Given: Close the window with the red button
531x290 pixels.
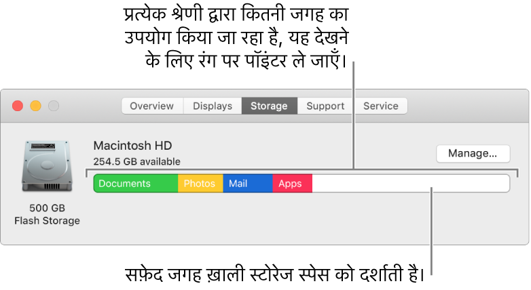Looking at the screenshot, I should pos(18,106).
